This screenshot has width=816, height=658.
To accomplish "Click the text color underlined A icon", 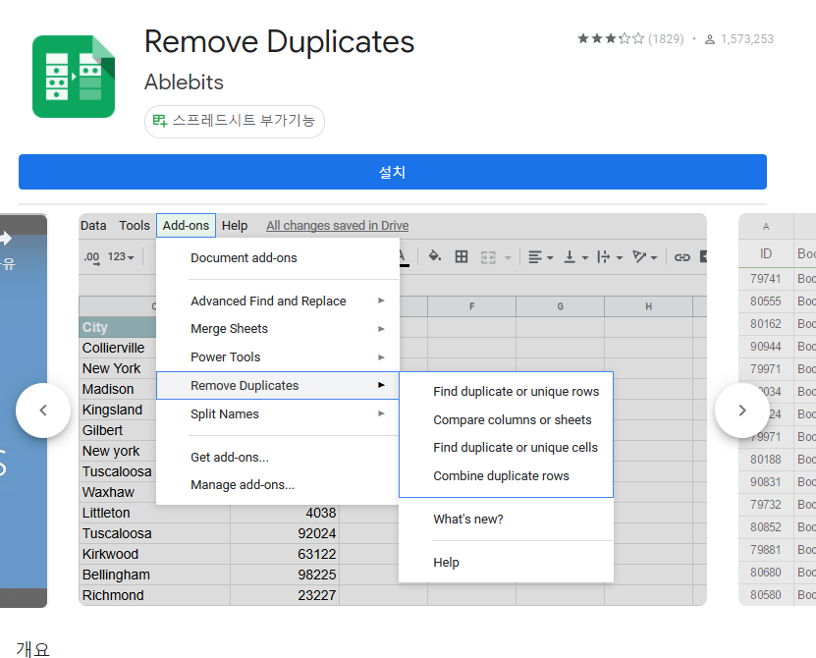I will click(403, 257).
